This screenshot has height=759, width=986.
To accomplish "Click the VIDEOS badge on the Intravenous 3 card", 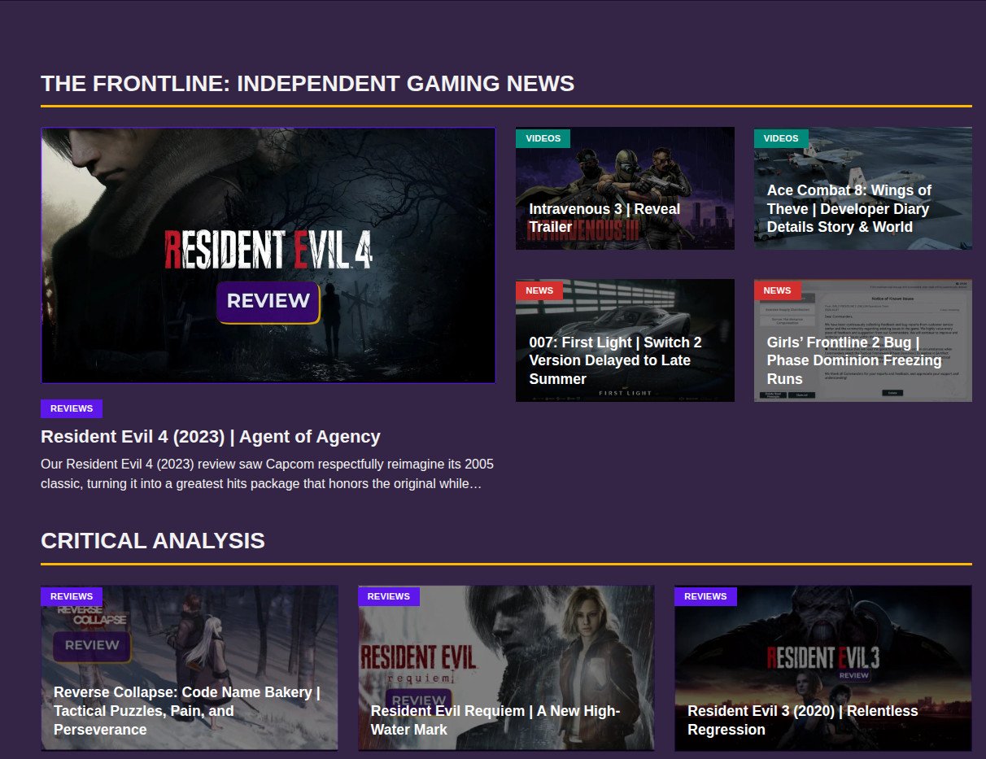I will pyautogui.click(x=543, y=138).
